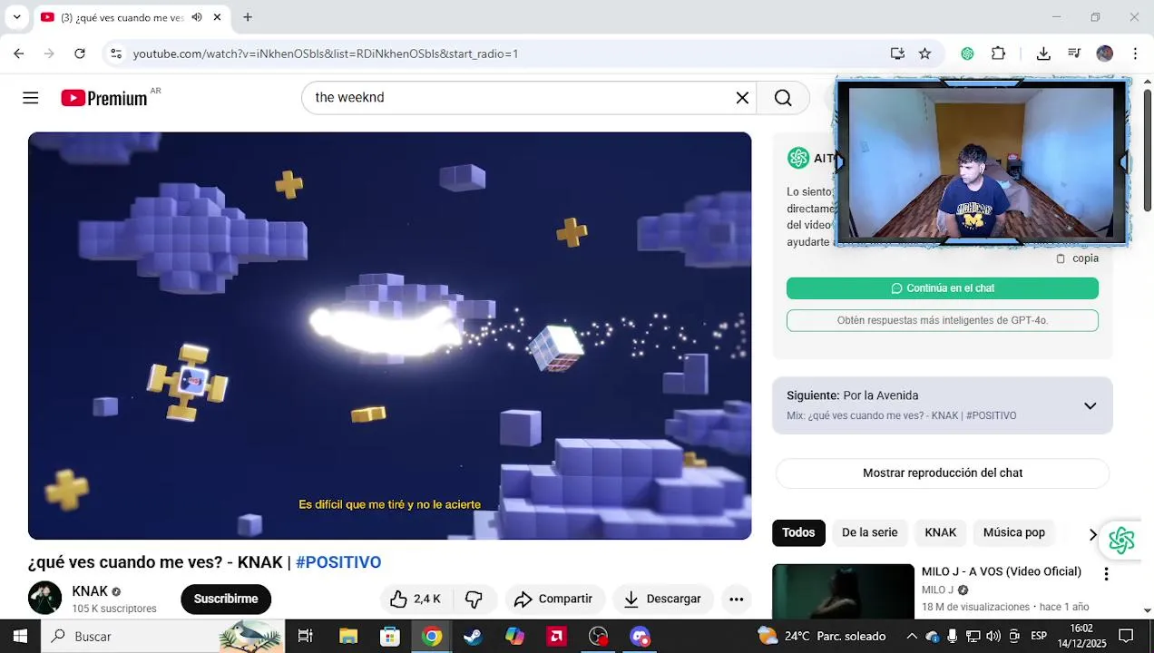Open the notification center icon
Viewport: 1154px width, 653px height.
pyautogui.click(x=1126, y=636)
